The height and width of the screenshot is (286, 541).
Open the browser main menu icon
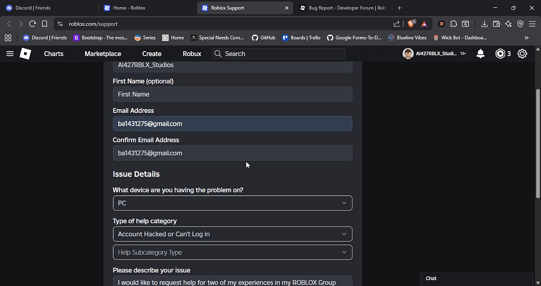[x=532, y=24]
